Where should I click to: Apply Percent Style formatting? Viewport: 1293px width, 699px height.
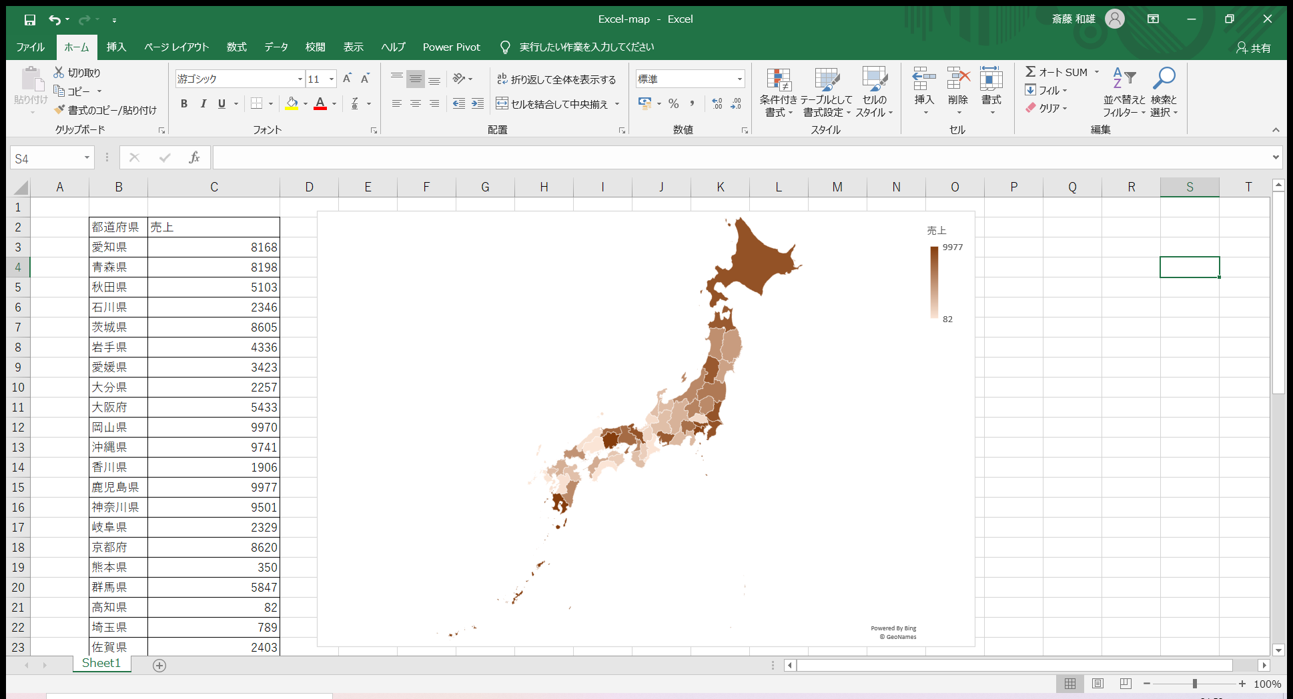674,103
